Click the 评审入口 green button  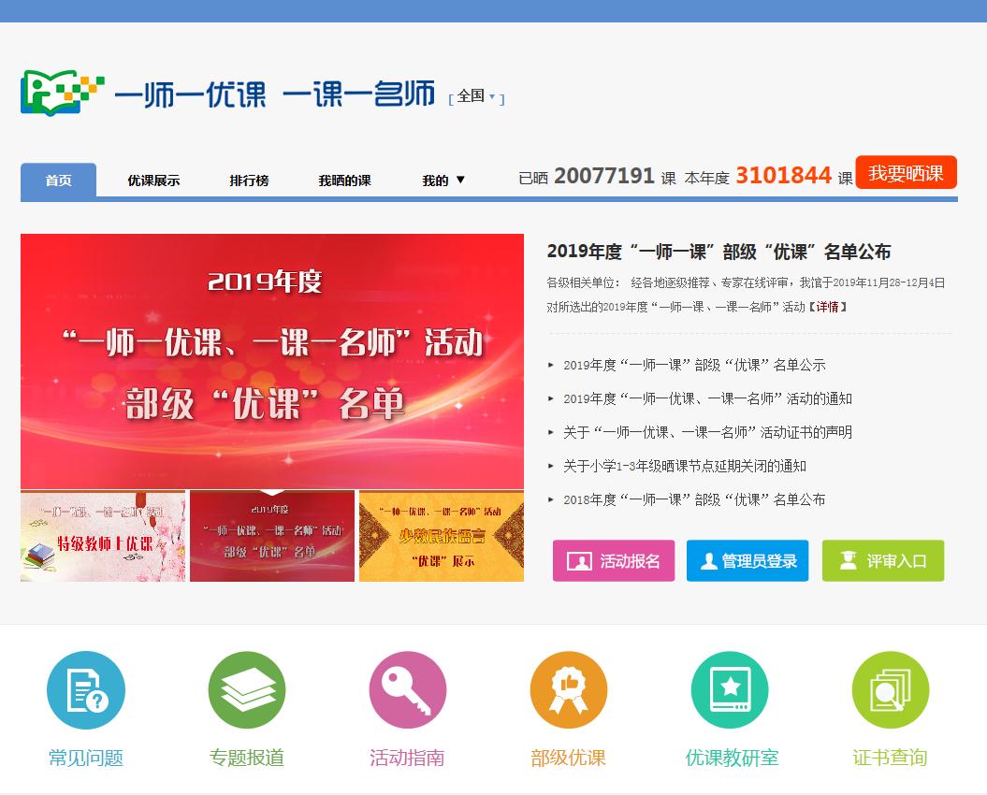point(882,561)
